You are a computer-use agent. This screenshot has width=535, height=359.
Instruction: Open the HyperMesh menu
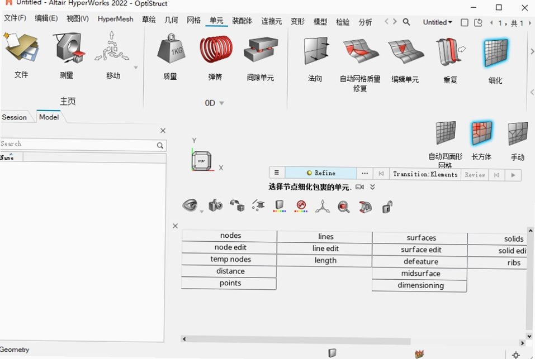coord(115,19)
